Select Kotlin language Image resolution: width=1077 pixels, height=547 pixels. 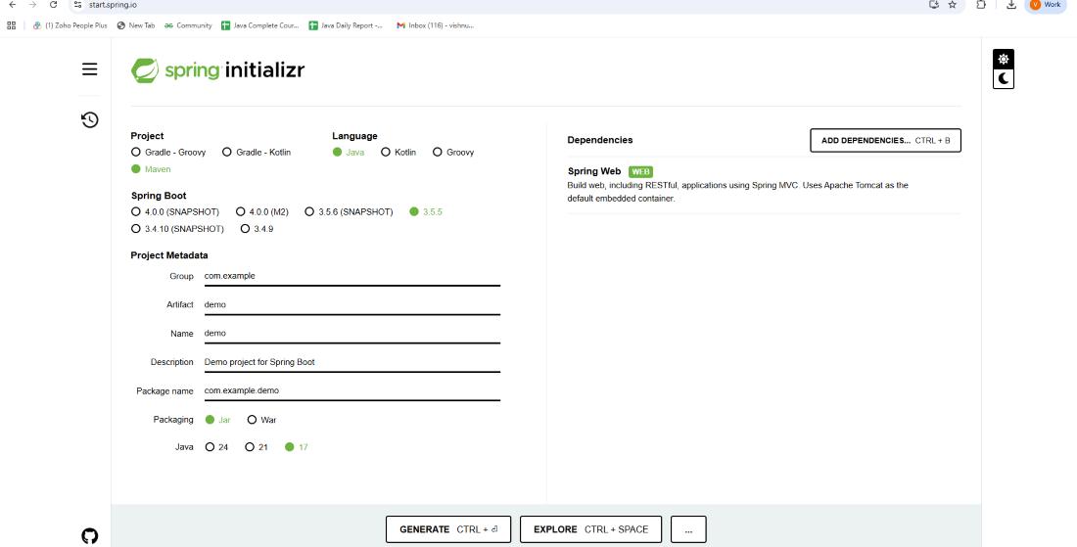398,153
